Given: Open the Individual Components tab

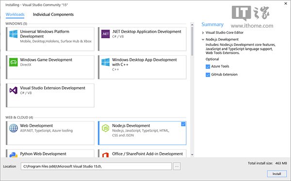Looking at the screenshot, I should click(x=53, y=15).
